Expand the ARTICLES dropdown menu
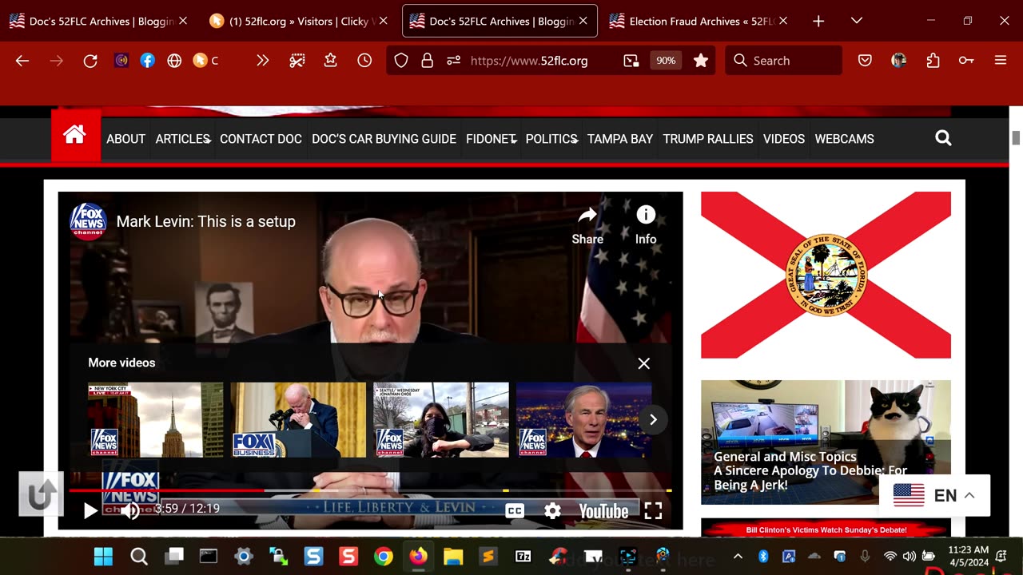Viewport: 1023px width, 575px height. pyautogui.click(x=183, y=139)
